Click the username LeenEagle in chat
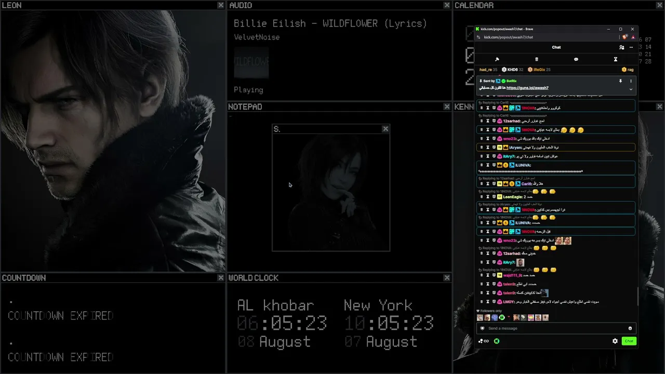 point(512,197)
